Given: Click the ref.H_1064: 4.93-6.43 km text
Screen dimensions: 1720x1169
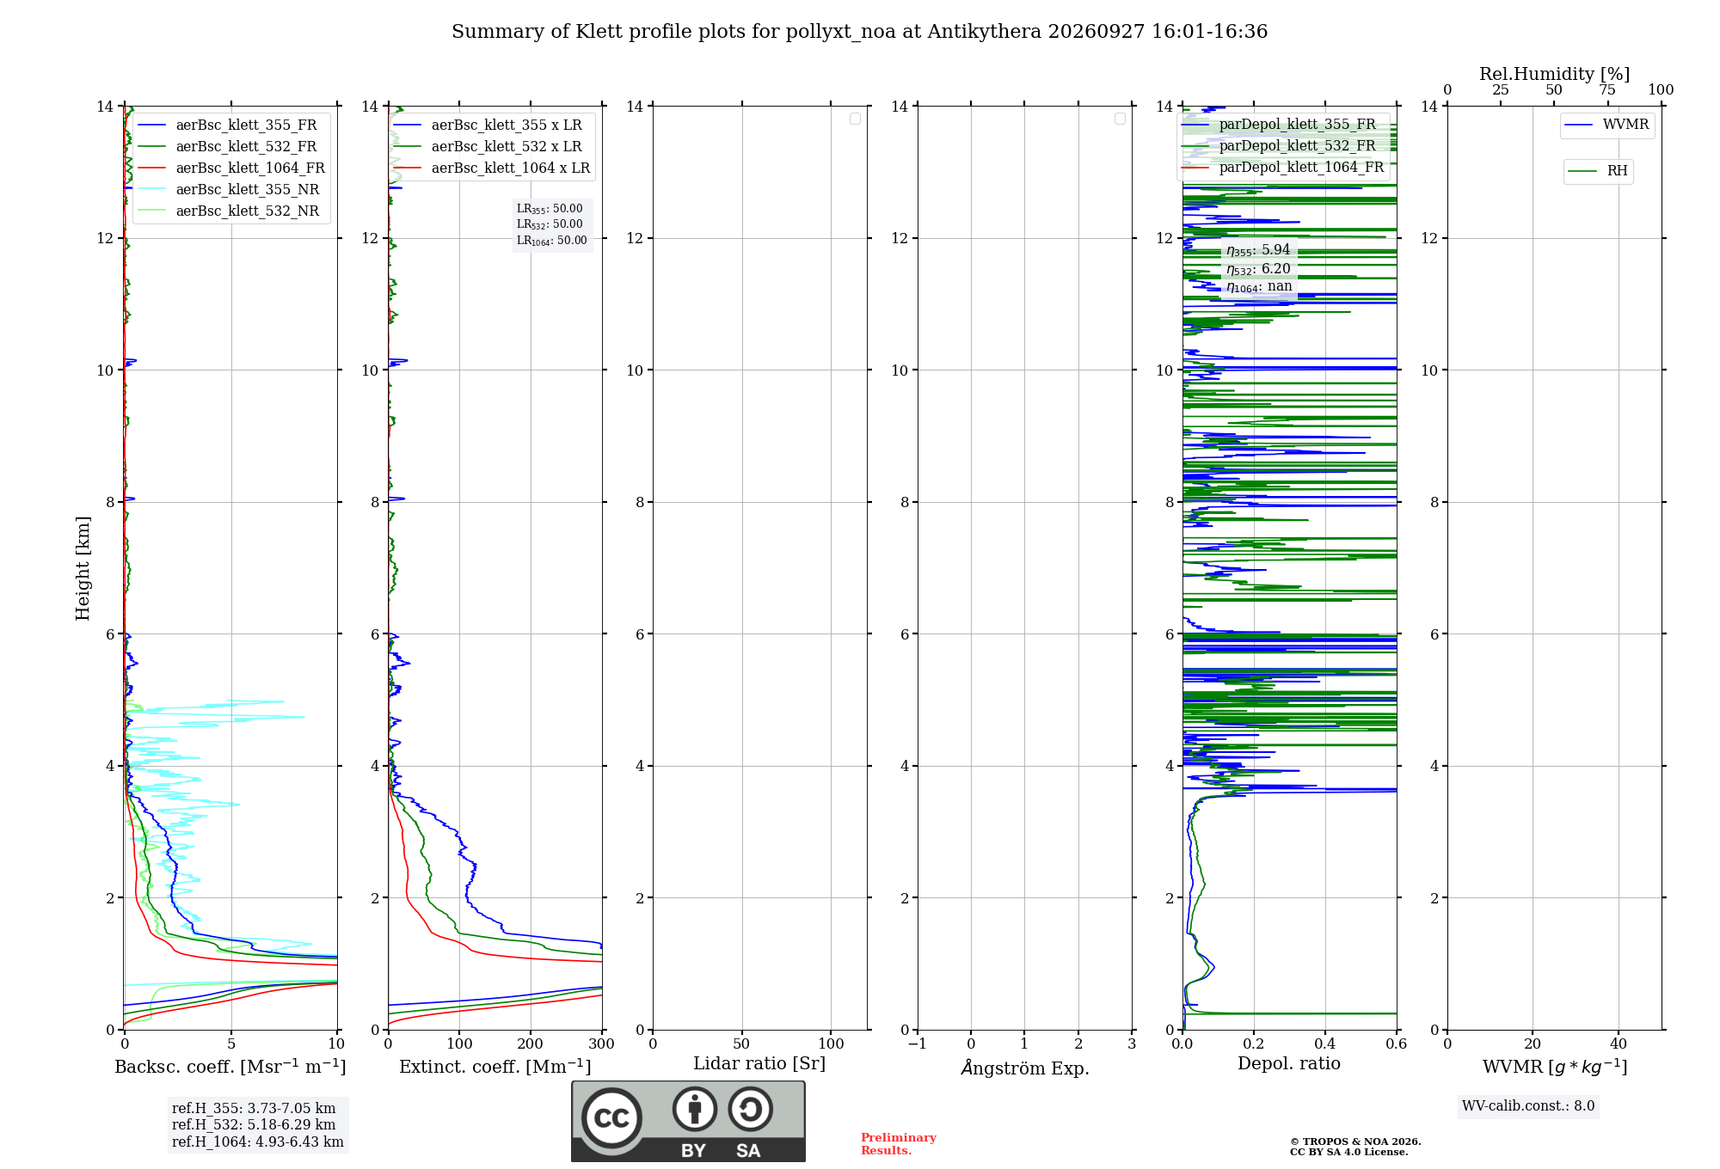Looking at the screenshot, I should coord(258,1142).
